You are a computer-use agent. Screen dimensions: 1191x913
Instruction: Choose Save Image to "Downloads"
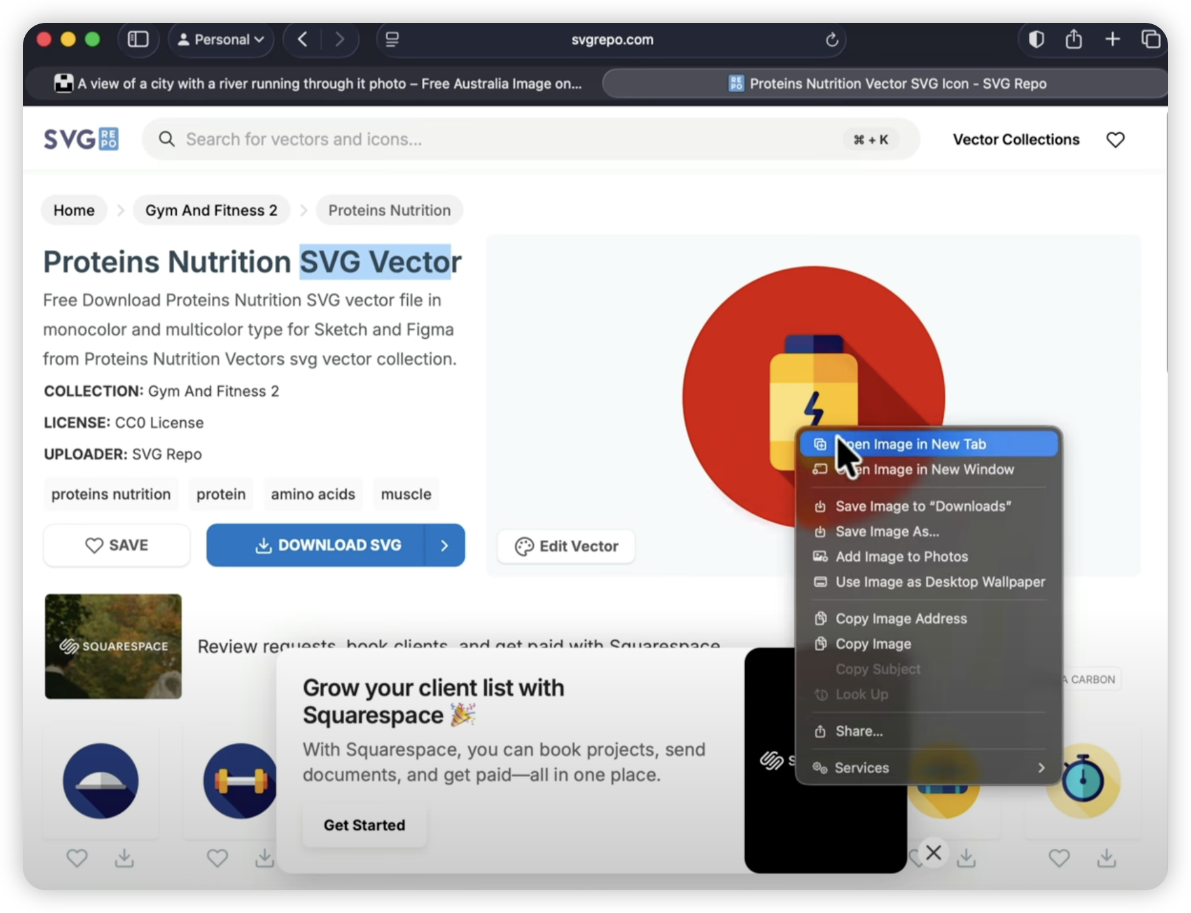[929, 506]
